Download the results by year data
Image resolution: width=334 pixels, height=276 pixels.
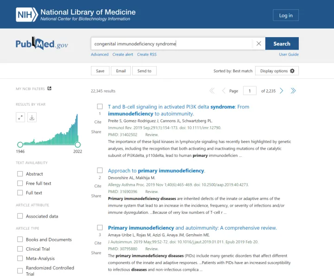pos(32,117)
